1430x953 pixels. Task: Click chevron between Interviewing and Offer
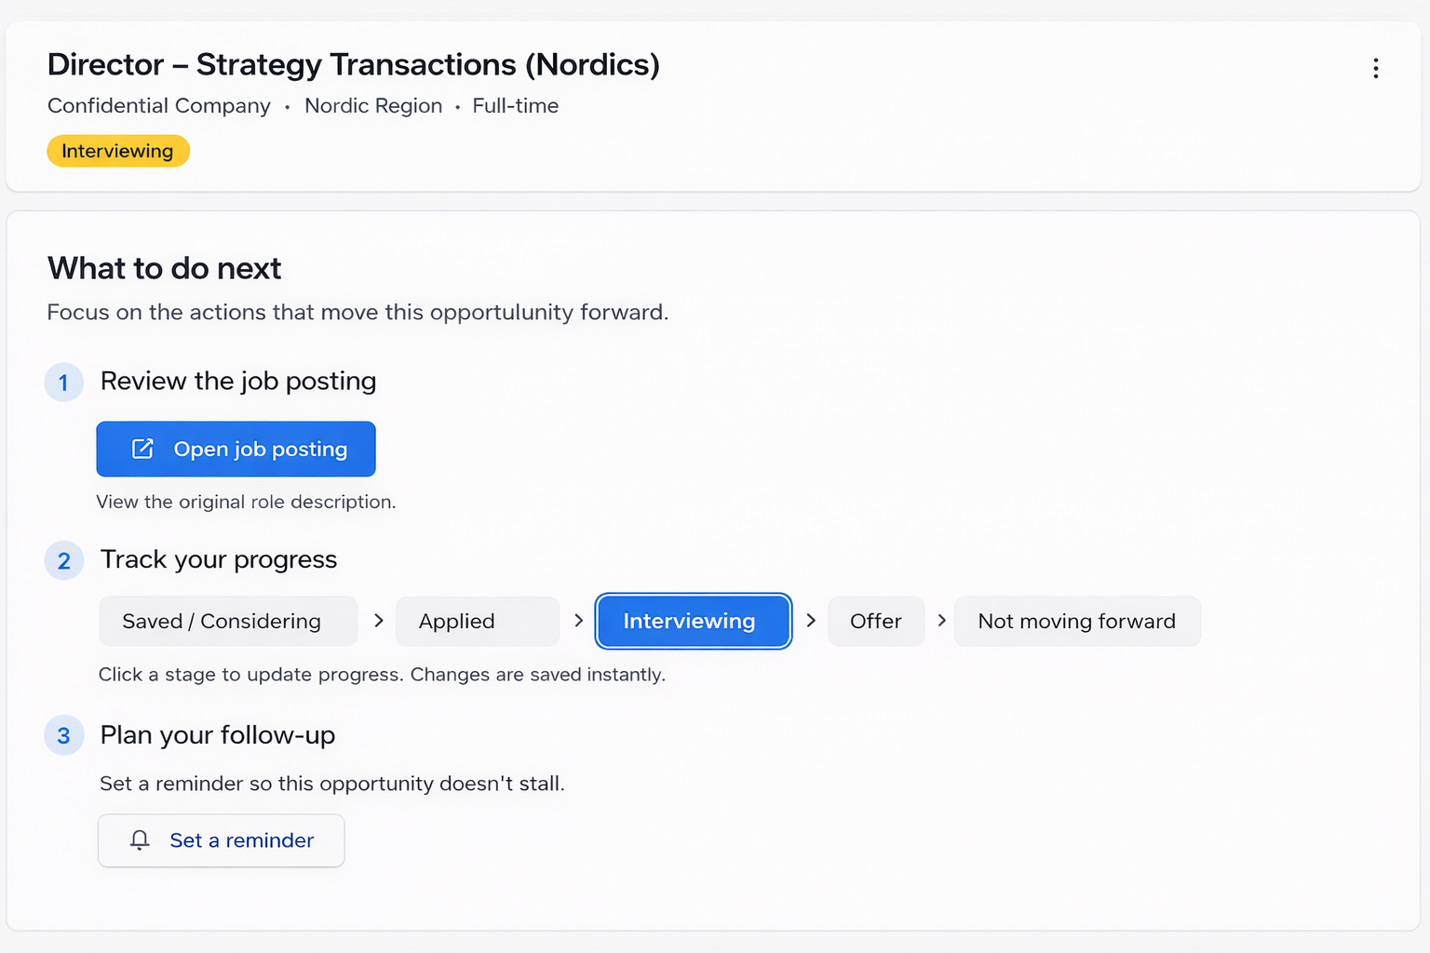[810, 621]
